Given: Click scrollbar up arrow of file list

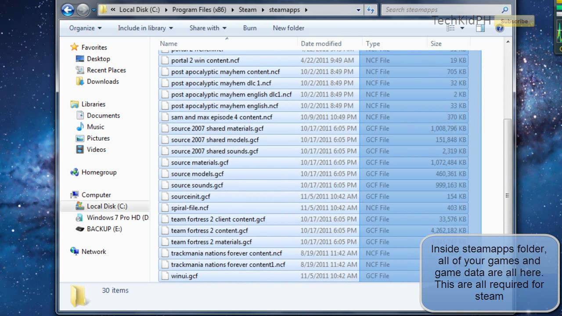Looking at the screenshot, I should tap(508, 43).
